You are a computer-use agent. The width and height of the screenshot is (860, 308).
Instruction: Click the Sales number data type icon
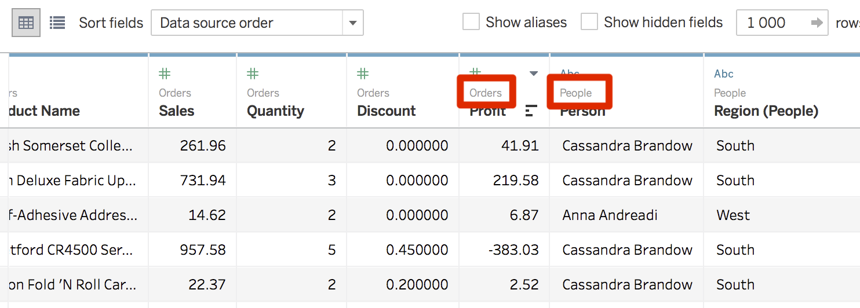pos(165,74)
